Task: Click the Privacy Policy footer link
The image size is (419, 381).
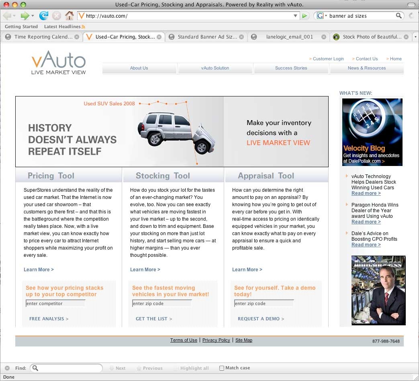Action: coord(216,340)
